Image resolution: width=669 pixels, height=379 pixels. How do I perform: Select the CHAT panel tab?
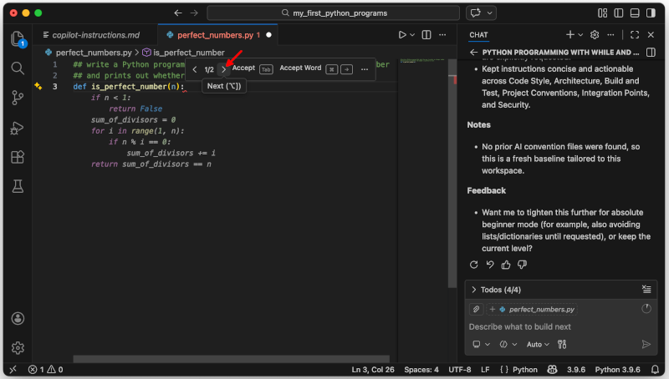(478, 34)
